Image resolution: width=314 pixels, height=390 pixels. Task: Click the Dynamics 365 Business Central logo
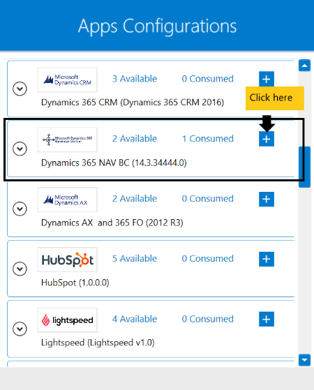click(67, 140)
